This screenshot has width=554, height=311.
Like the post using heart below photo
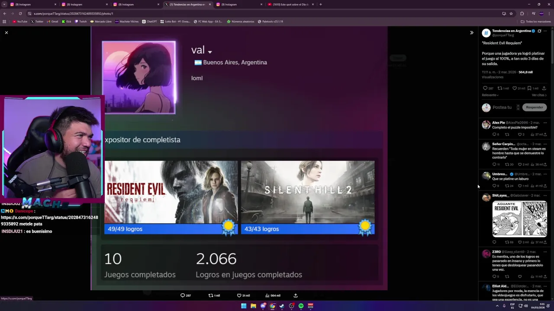point(239,295)
